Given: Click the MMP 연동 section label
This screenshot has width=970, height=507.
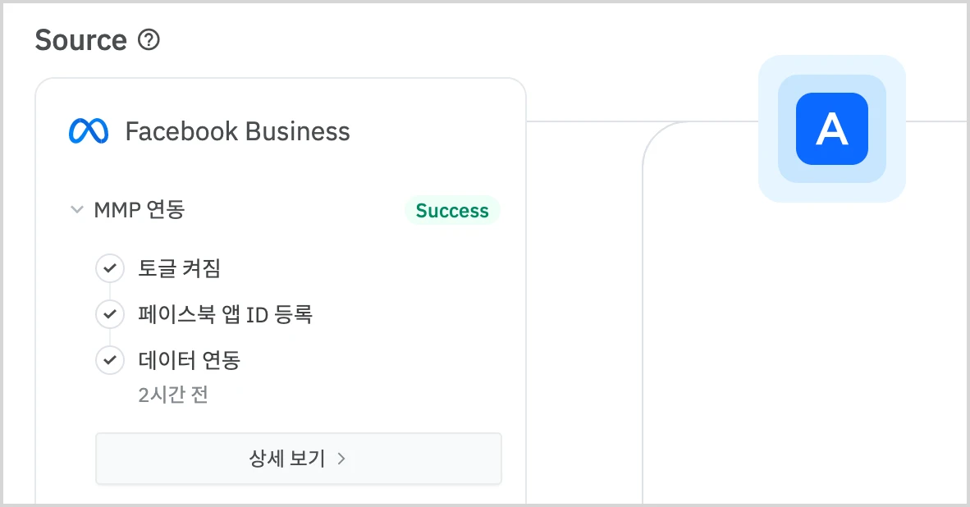Looking at the screenshot, I should (140, 210).
